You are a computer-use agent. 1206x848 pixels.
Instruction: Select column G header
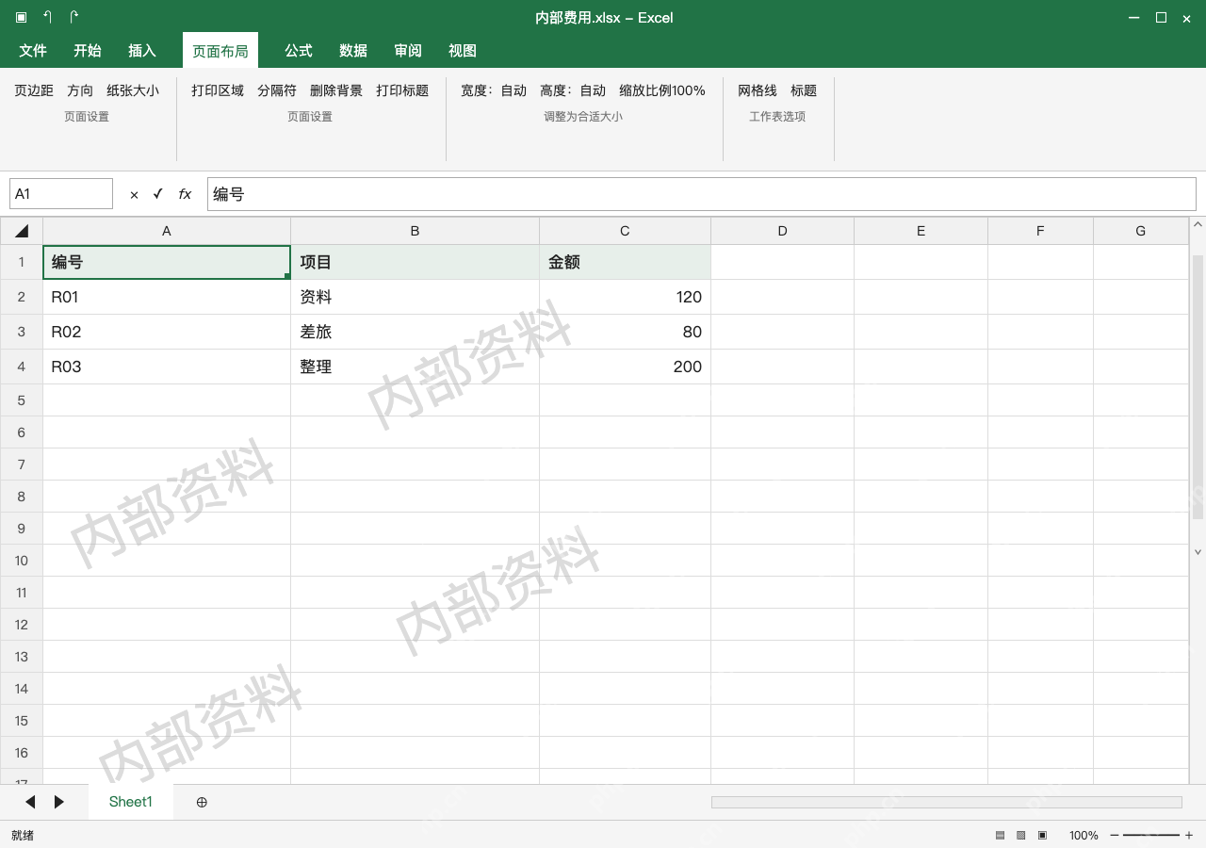(1140, 231)
